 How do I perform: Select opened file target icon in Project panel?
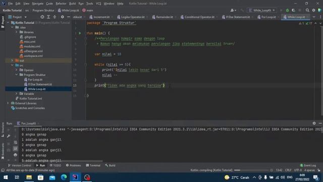pyautogui.click(x=42, y=17)
